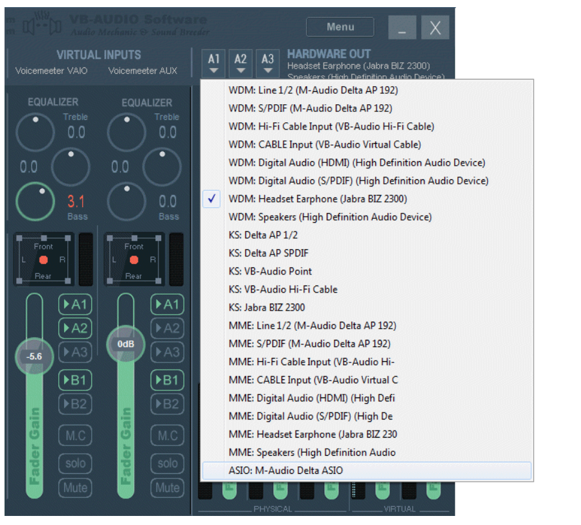Open the A2 hardware output dropdown
Screen dimensions: 581x525
click(241, 63)
